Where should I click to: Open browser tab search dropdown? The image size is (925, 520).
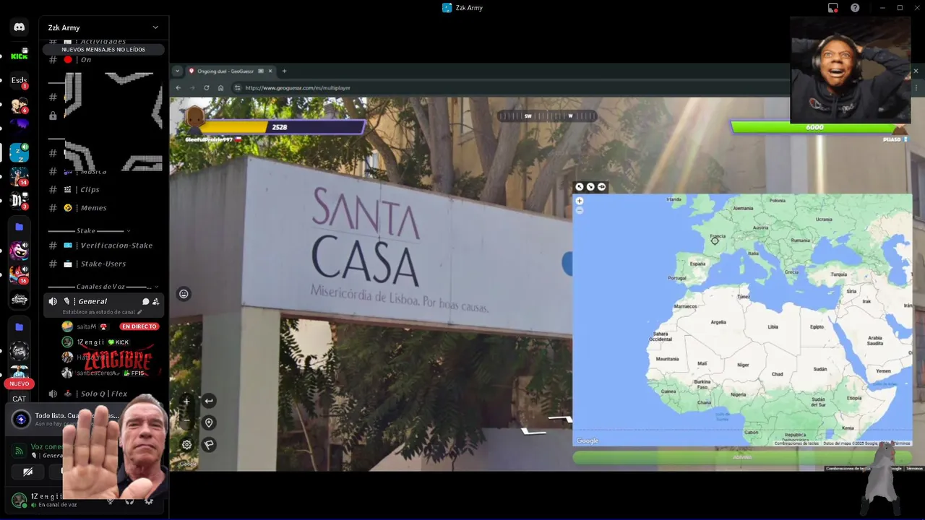(178, 71)
